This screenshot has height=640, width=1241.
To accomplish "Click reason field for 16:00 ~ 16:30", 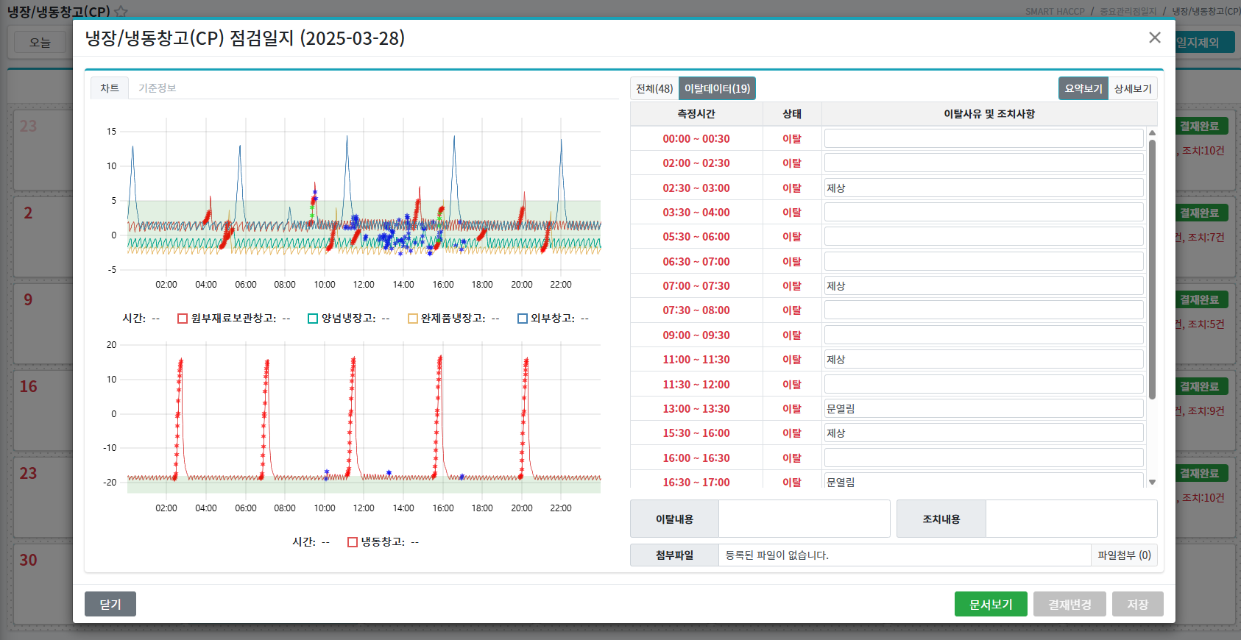I will coord(983,458).
